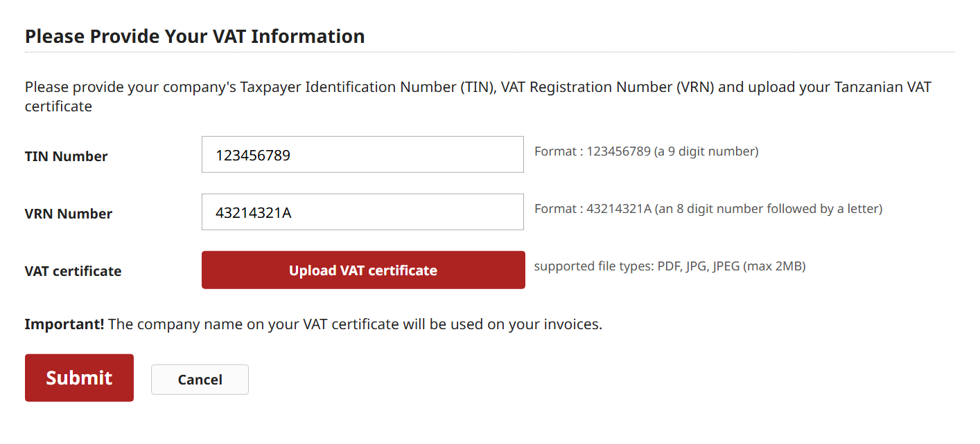
Task: Click the 9 digit TIN format hint
Action: click(646, 151)
